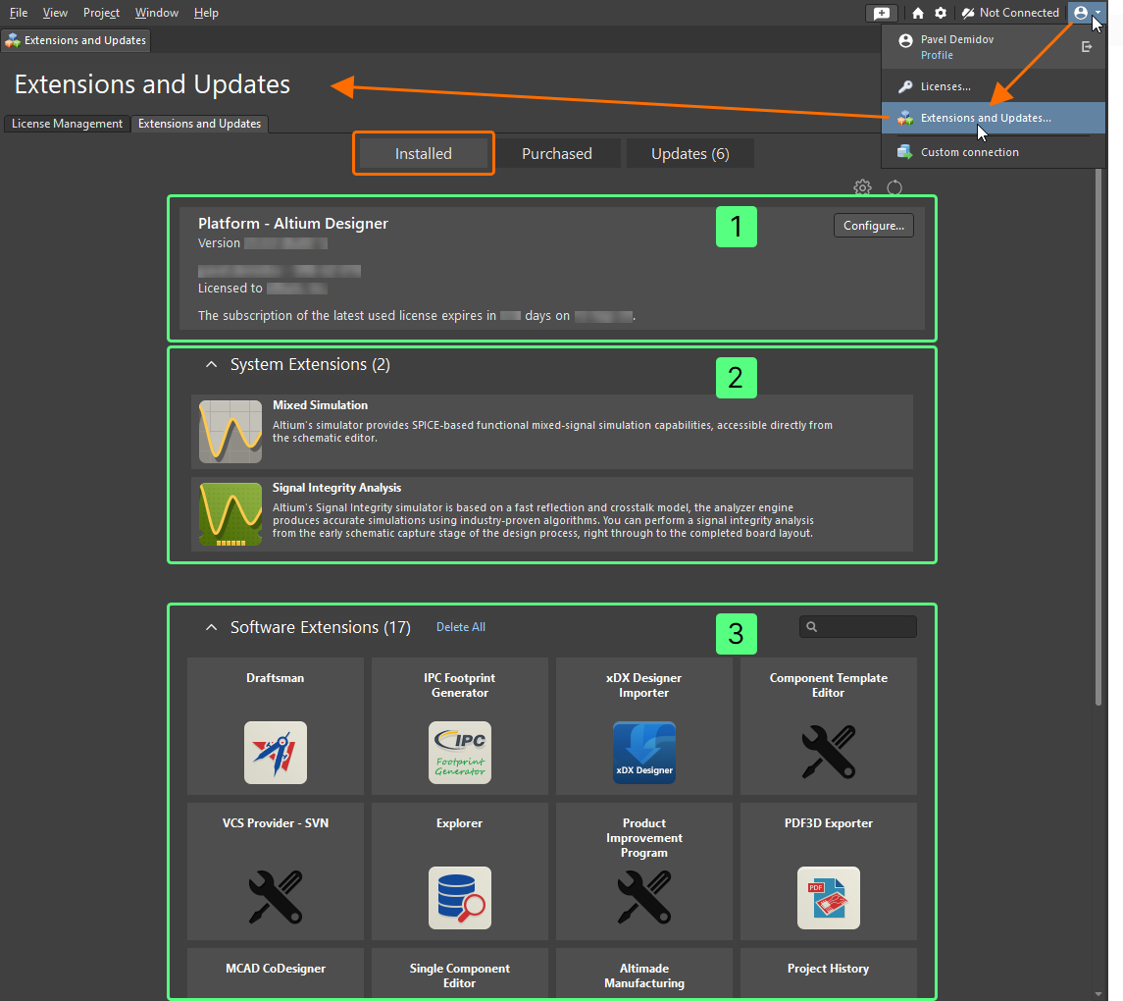Click the Custom connection icon

905,152
